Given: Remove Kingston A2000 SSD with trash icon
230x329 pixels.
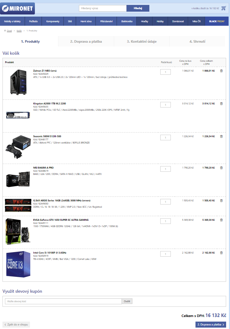Looking at the screenshot, I should [221, 104].
